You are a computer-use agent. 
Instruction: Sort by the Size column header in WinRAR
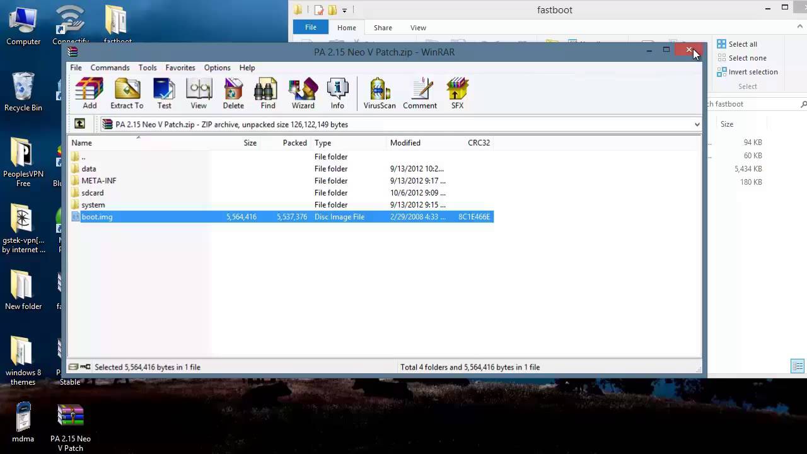235,143
